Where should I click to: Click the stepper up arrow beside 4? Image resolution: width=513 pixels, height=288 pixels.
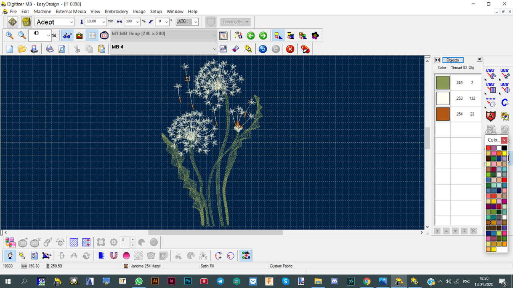[133, 240]
